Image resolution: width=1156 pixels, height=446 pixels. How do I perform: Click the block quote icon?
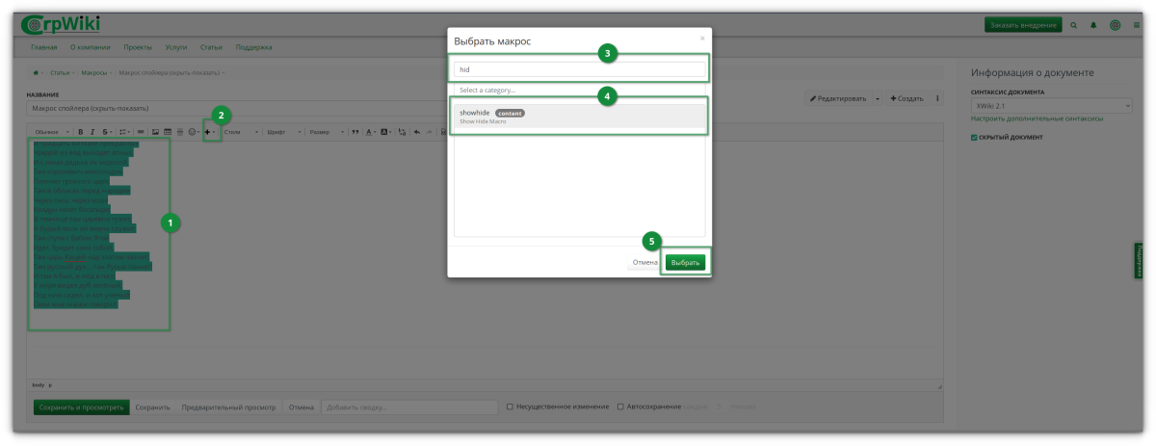pos(355,132)
